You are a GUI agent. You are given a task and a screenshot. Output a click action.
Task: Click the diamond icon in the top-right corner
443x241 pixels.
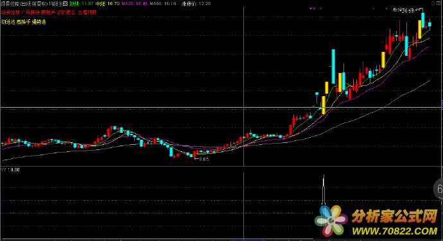tap(433, 3)
